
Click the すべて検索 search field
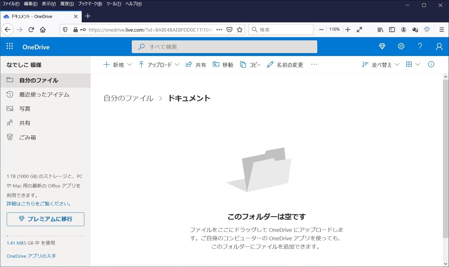click(224, 47)
